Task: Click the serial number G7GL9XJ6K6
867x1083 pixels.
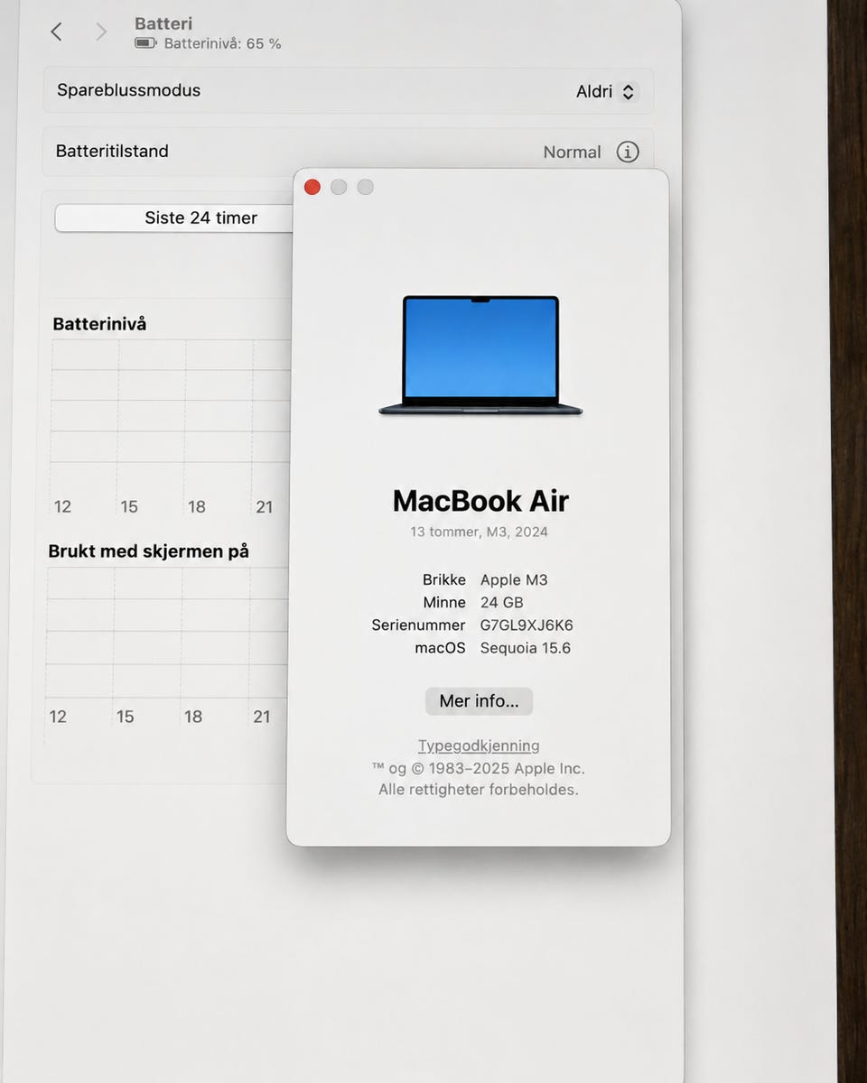Action: pyautogui.click(x=527, y=625)
